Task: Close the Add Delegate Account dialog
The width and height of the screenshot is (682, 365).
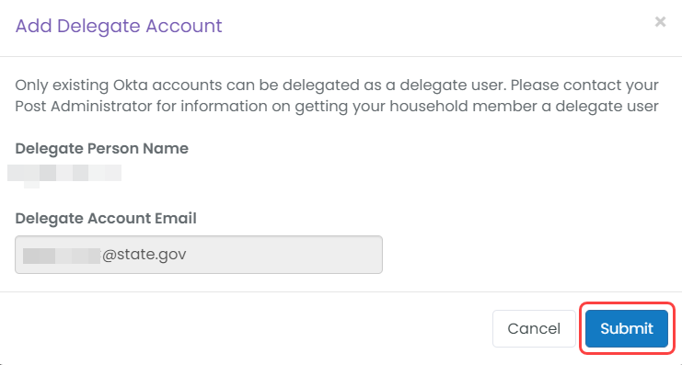Action: (660, 22)
